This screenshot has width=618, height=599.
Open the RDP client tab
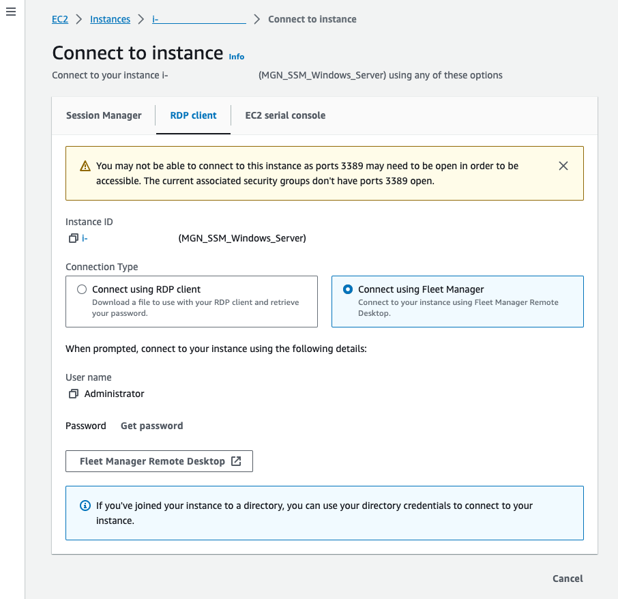pos(193,115)
